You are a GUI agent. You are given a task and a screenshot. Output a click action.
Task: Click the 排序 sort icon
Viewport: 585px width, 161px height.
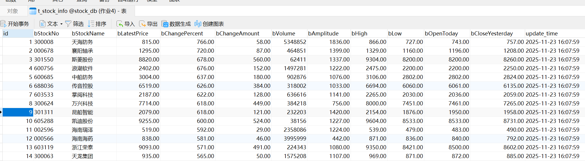click(x=91, y=24)
